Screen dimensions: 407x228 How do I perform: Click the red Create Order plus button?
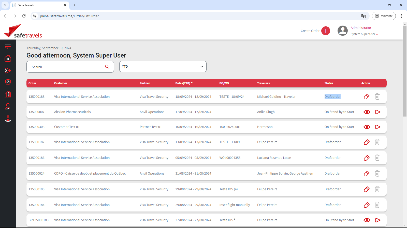point(326,31)
